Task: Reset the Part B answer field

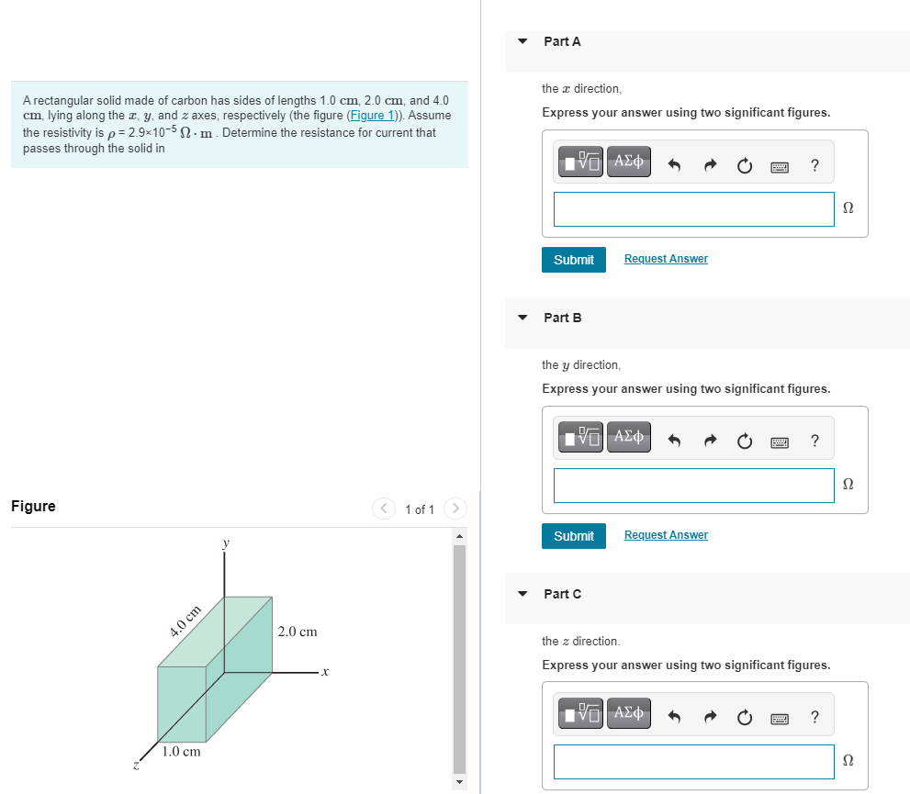Action: pos(744,441)
